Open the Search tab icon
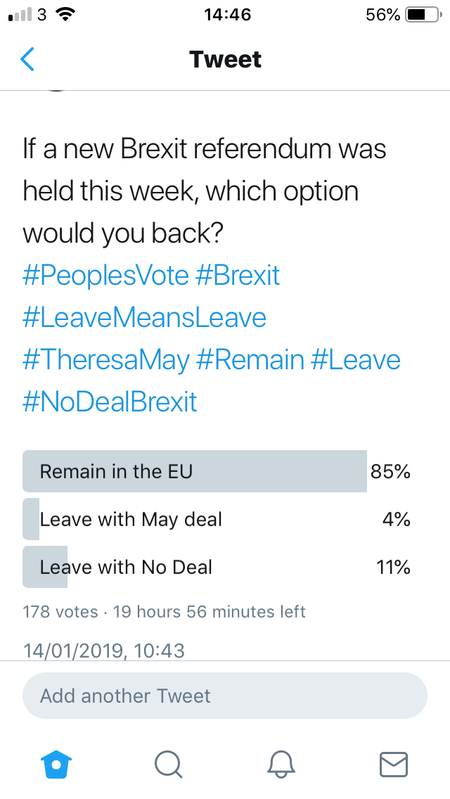 [168, 764]
